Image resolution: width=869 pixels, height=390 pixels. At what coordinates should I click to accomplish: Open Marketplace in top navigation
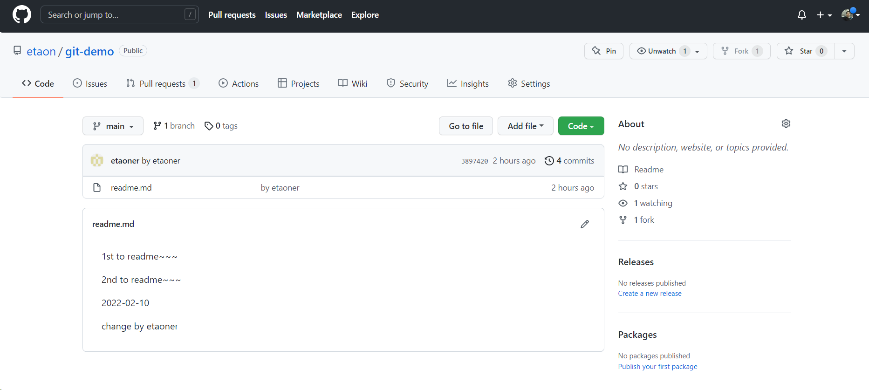pyautogui.click(x=319, y=15)
